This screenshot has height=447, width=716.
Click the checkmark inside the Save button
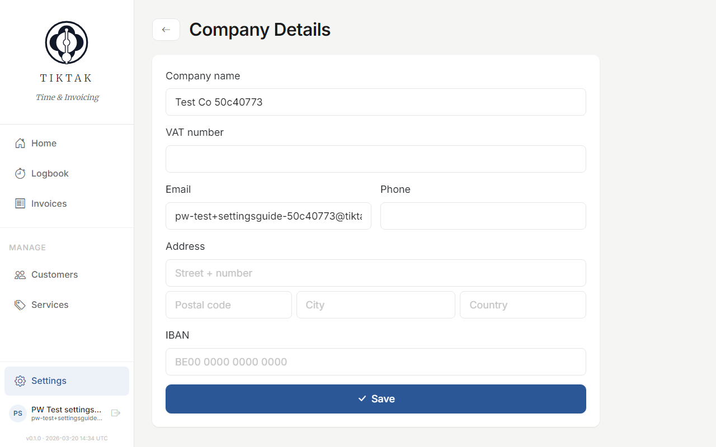click(362, 398)
